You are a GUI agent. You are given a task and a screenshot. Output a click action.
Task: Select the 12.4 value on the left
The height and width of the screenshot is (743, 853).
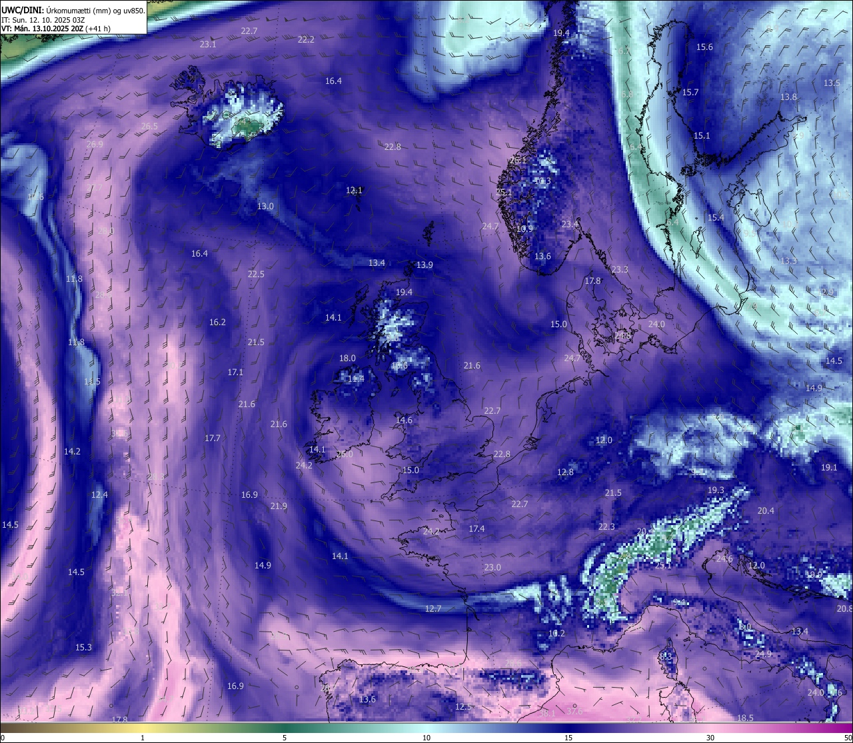tap(99, 494)
